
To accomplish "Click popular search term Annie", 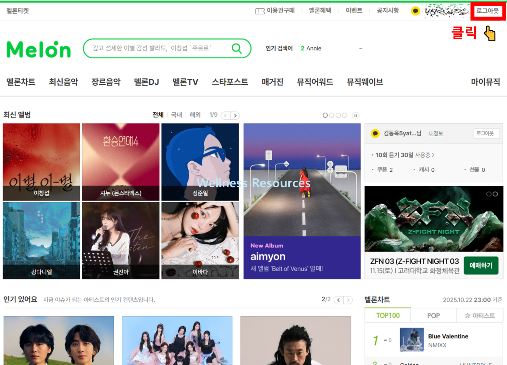I will pos(314,48).
